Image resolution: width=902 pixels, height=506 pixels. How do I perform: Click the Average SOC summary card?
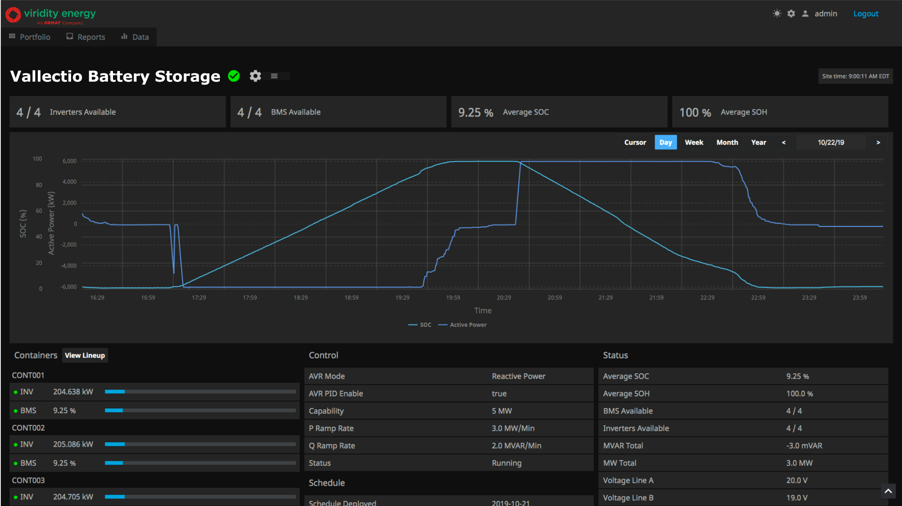[559, 112]
